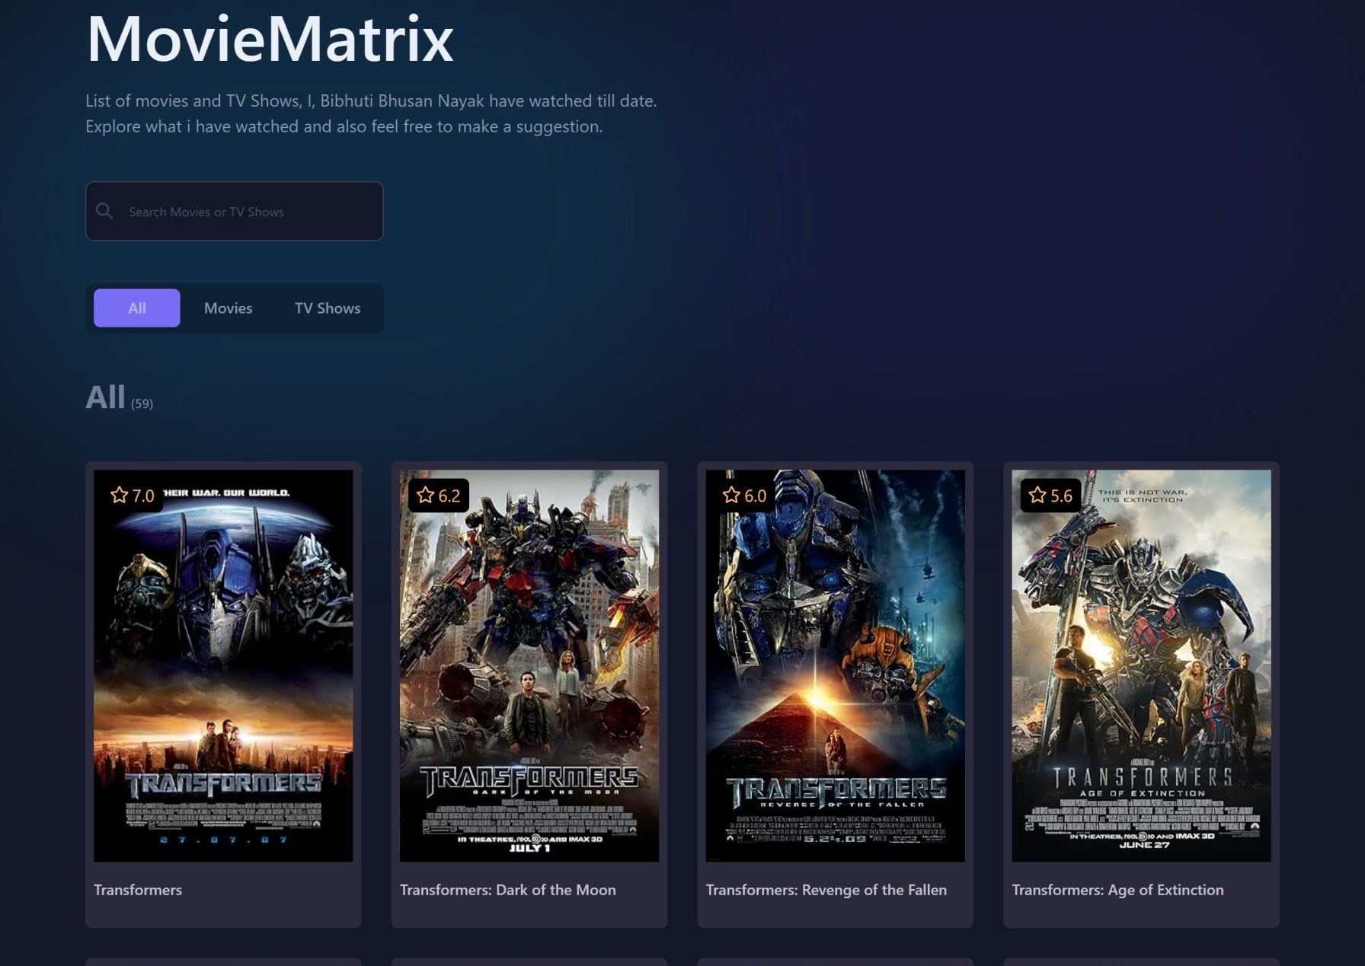Open the Age of Extinction poster

[x=1141, y=665]
